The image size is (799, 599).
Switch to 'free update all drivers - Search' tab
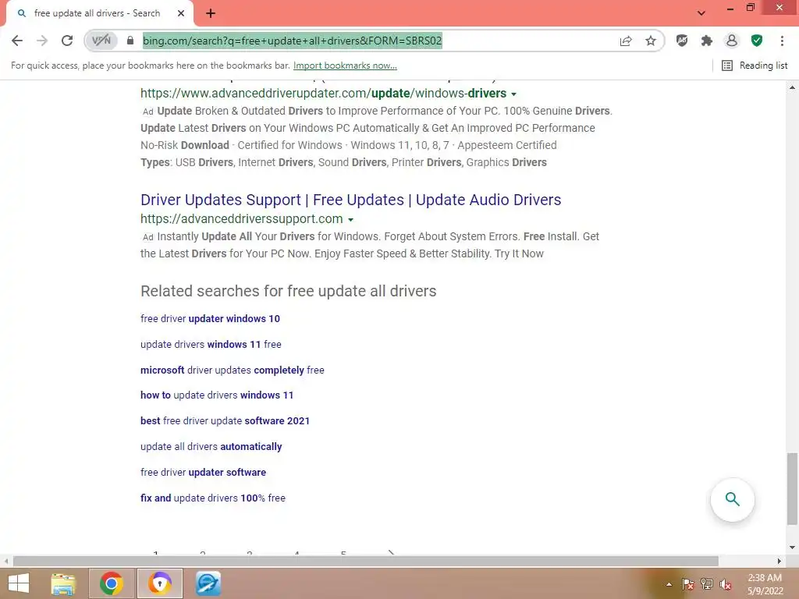[97, 13]
